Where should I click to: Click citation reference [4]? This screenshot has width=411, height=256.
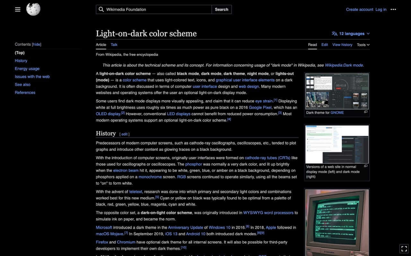[229, 119]
